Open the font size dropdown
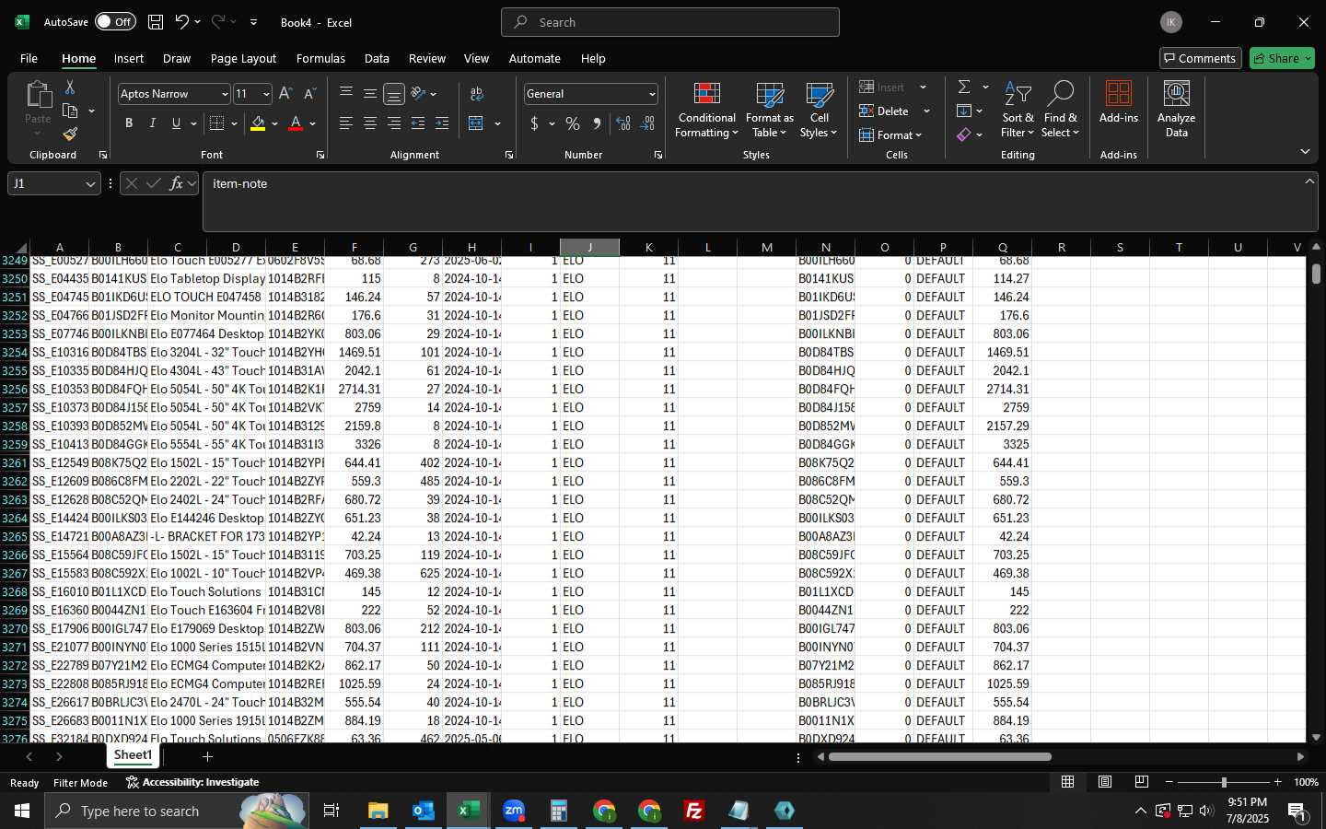 pyautogui.click(x=266, y=94)
